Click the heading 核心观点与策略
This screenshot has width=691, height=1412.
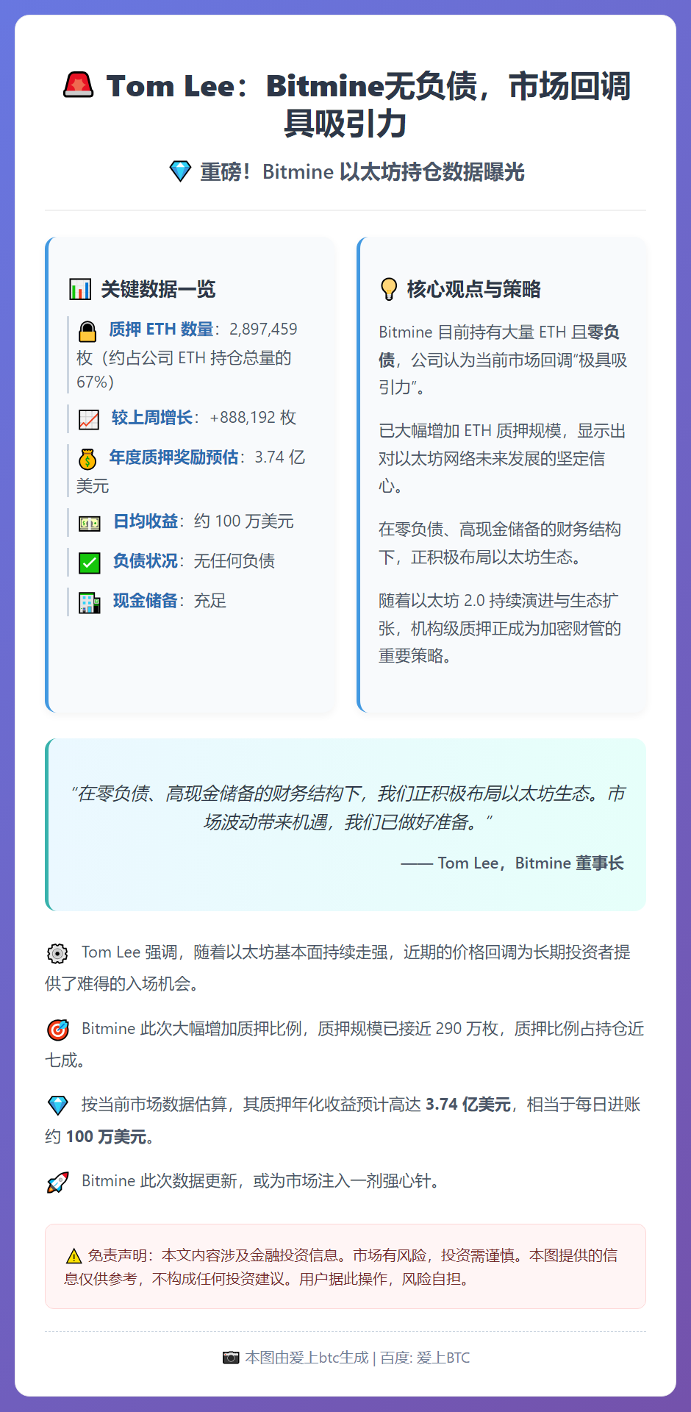pyautogui.click(x=473, y=289)
